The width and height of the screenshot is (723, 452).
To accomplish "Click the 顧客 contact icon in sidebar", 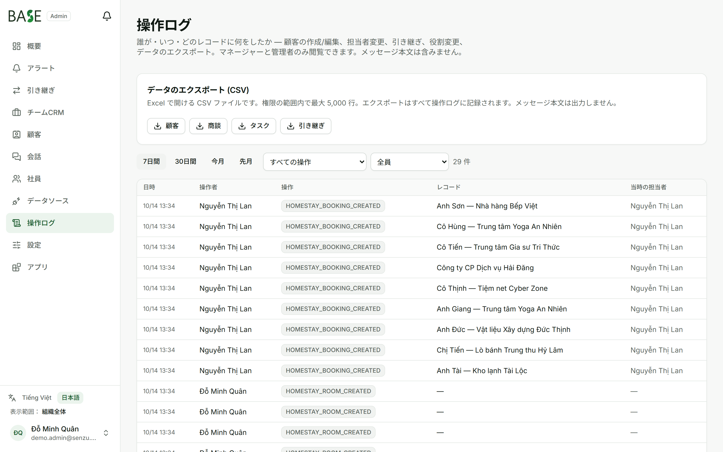I will pyautogui.click(x=16, y=135).
